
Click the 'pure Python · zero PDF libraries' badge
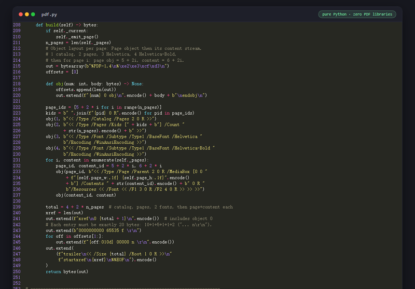coord(357,15)
